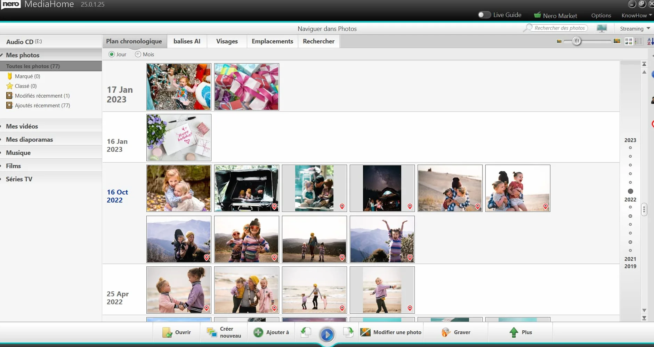Viewport: 654px width, 347px height.
Task: Click the scroll down arrow
Action: [644, 310]
